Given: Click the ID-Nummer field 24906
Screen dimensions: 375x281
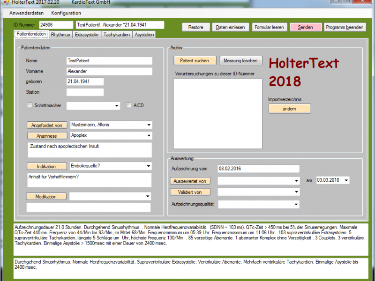Looking at the screenshot, I should (56, 25).
